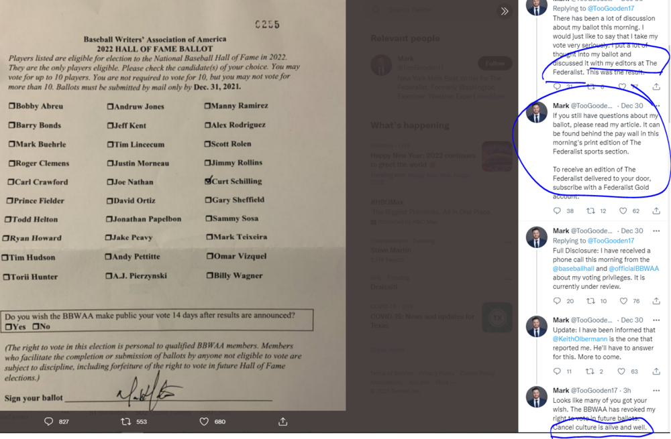671x439 pixels.
Task: Open more options on the 3h tweet
Action: pyautogui.click(x=656, y=390)
